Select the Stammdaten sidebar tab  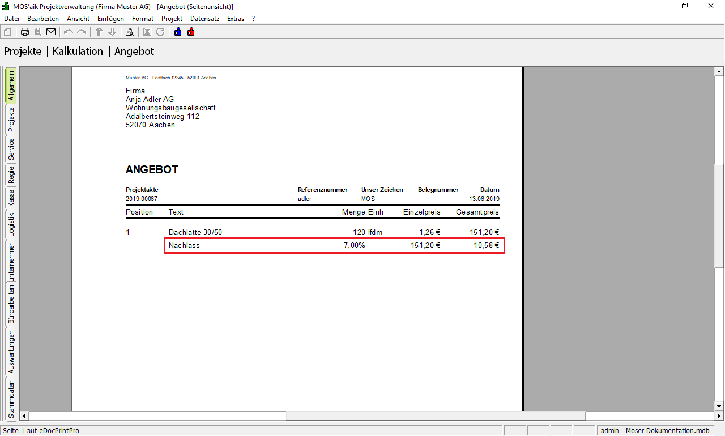point(11,399)
